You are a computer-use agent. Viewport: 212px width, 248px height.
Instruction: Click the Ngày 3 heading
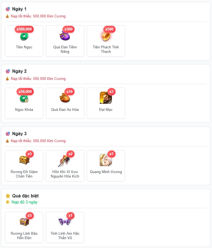(x=19, y=134)
